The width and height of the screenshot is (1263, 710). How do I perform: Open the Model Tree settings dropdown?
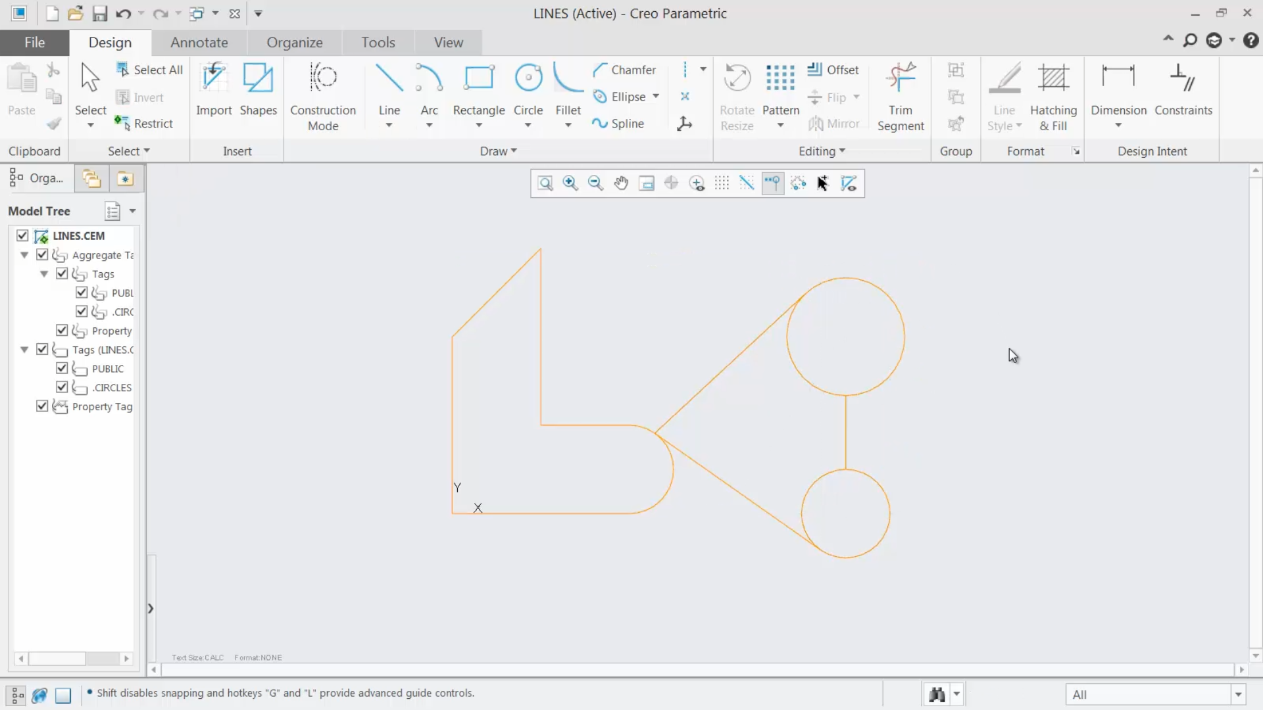[x=134, y=210]
